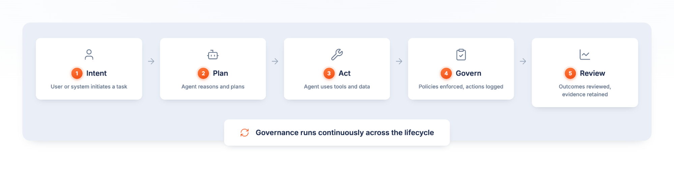The height and width of the screenshot is (173, 674).
Task: Click the orange number 4 badge
Action: pos(446,73)
